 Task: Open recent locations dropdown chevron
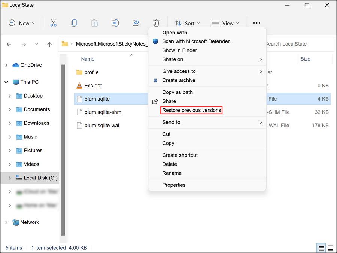[x=37, y=44]
